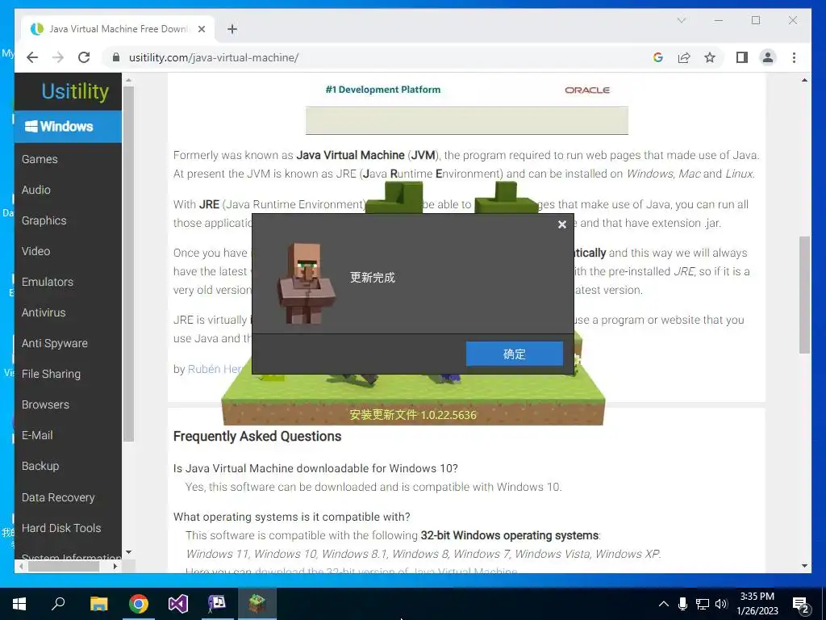Viewport: 826px width, 620px height.
Task: Click the ORACLE logo in the banner
Action: tap(587, 90)
